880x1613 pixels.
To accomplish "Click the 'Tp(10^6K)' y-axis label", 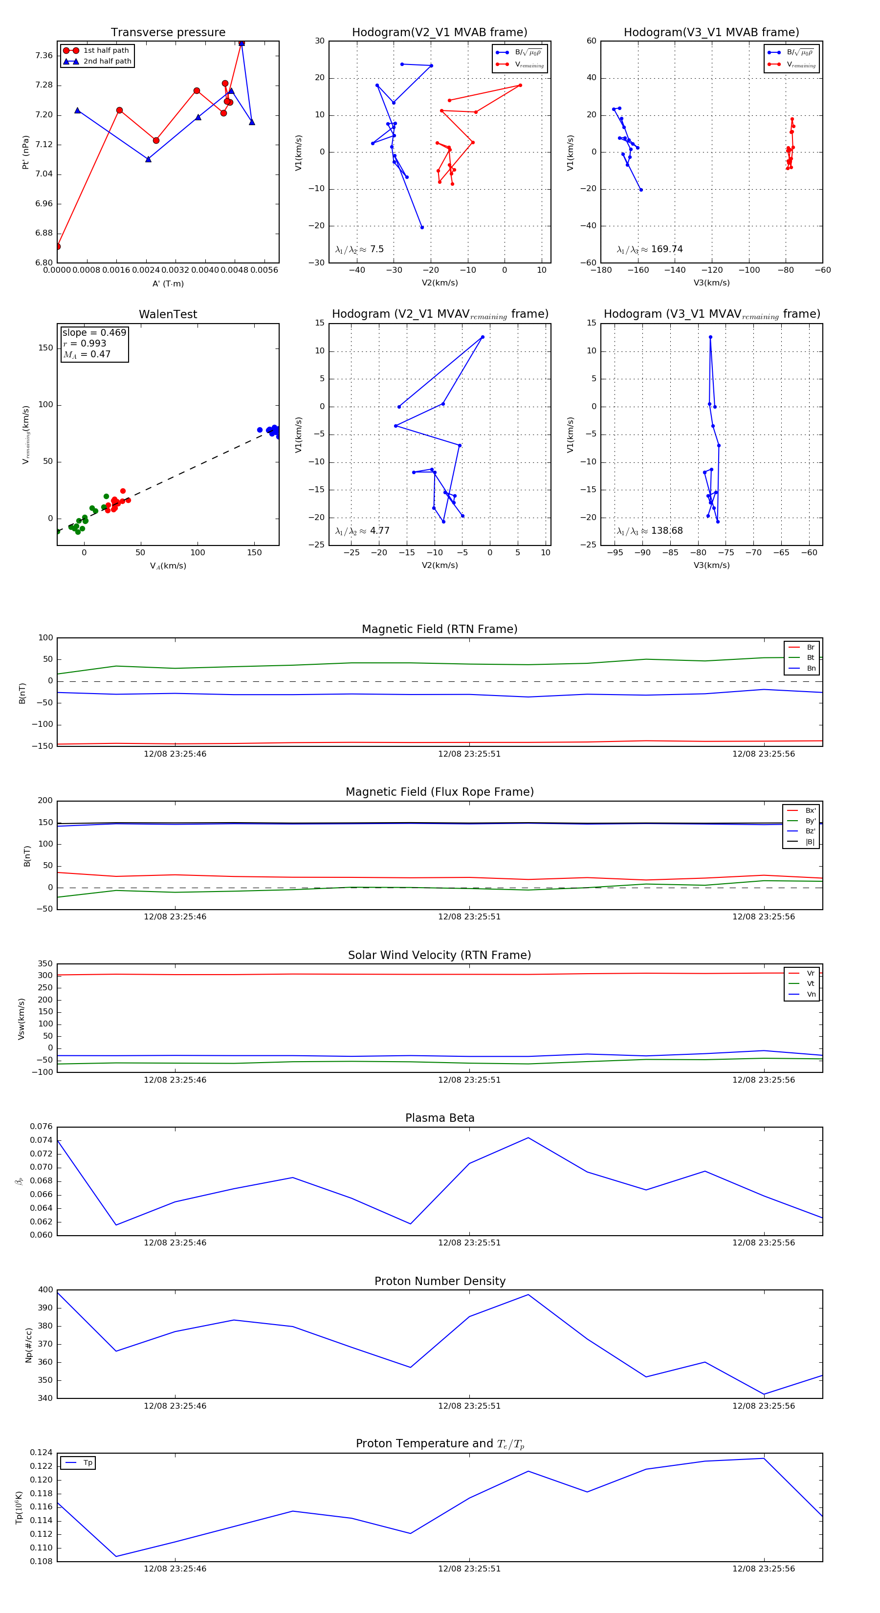I will (19, 1507).
